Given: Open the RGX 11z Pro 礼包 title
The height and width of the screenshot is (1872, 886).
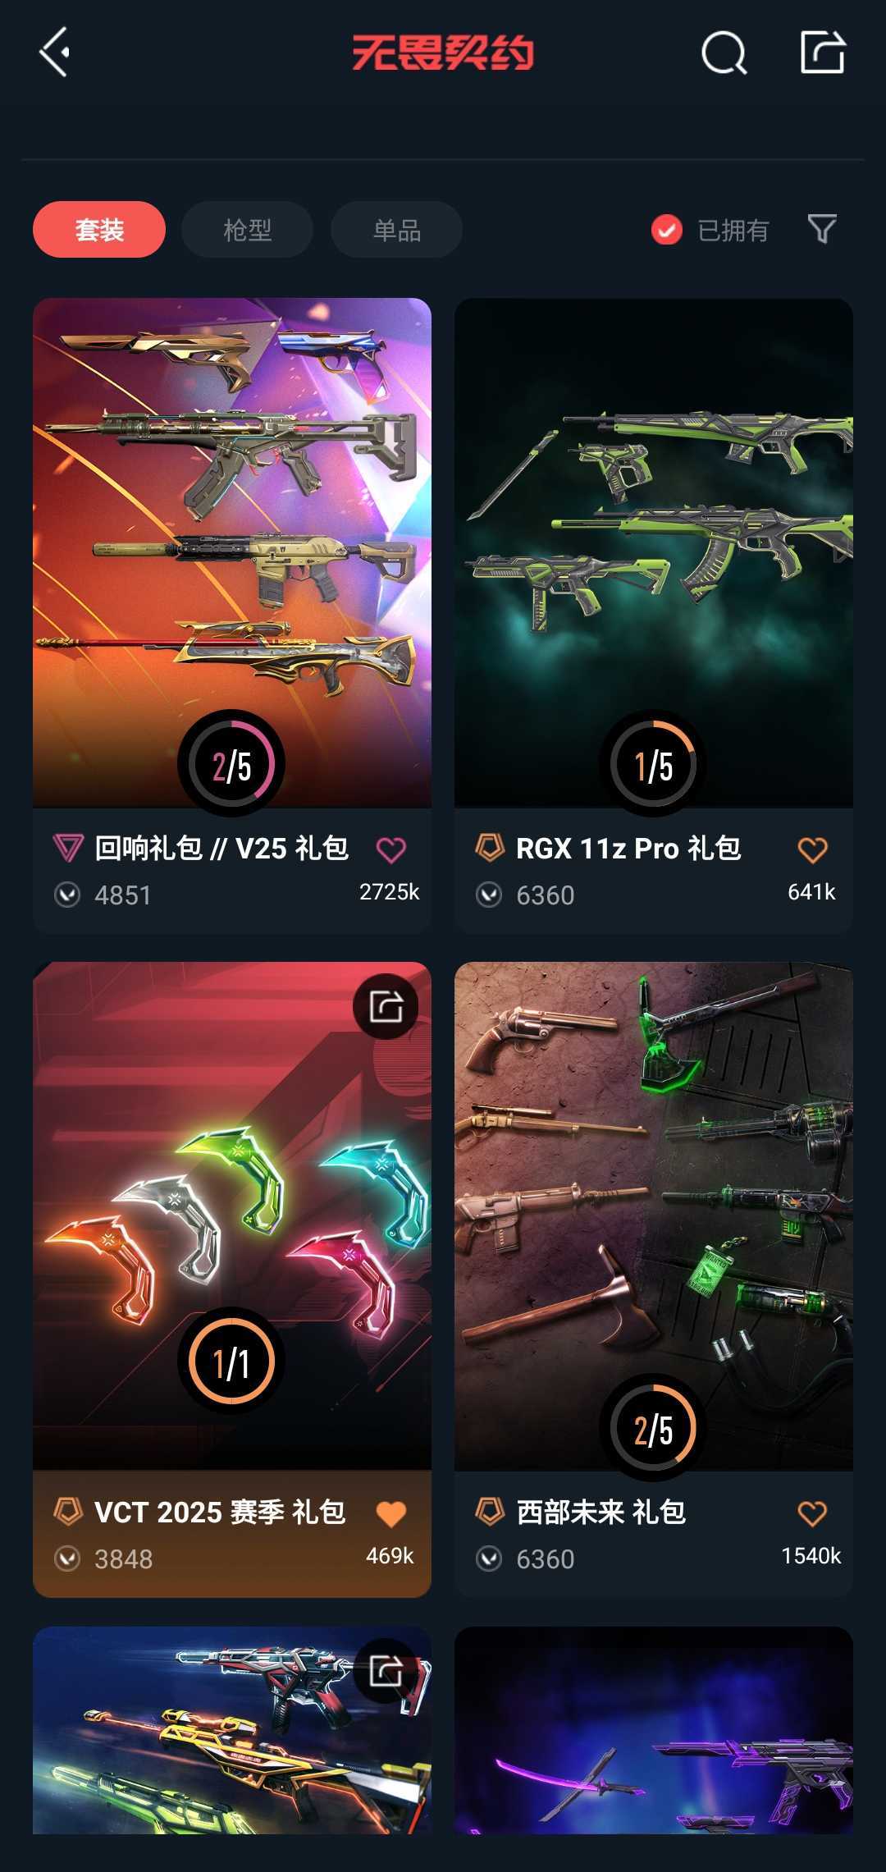Looking at the screenshot, I should click(x=628, y=848).
